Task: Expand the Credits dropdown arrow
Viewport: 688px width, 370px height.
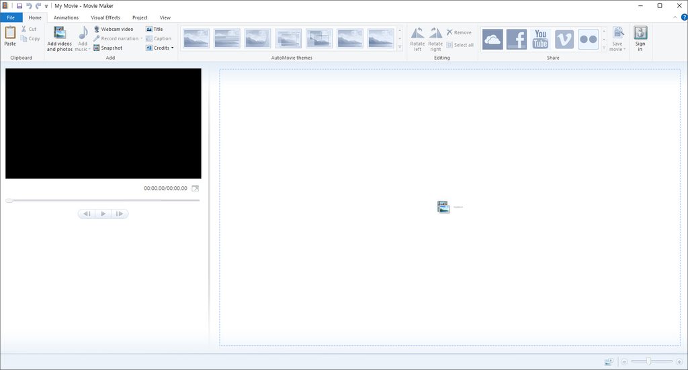Action: point(173,48)
